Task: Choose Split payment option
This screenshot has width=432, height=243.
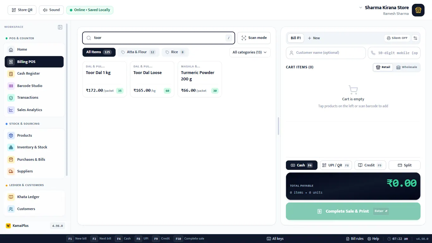Action: pos(404,165)
